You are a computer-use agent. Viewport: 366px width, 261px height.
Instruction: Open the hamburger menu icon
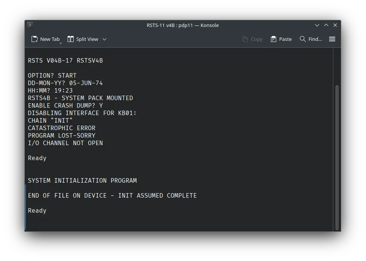click(x=332, y=39)
